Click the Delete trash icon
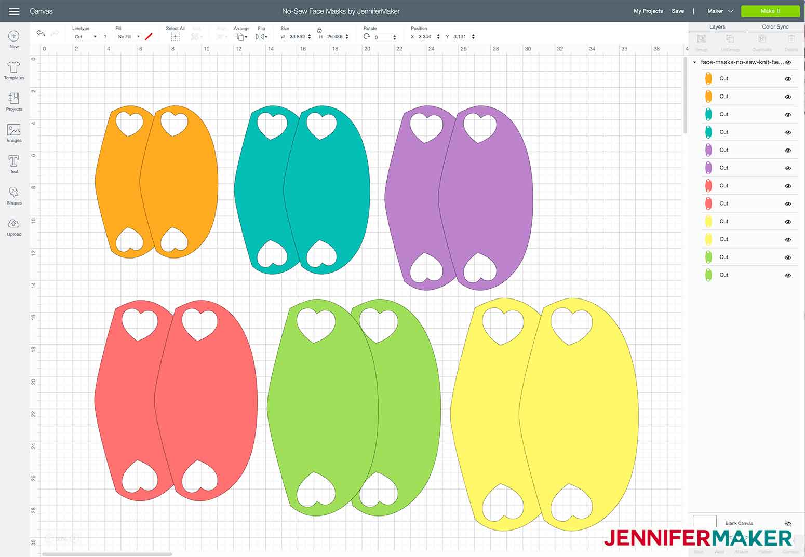This screenshot has height=557, width=805. coord(791,39)
